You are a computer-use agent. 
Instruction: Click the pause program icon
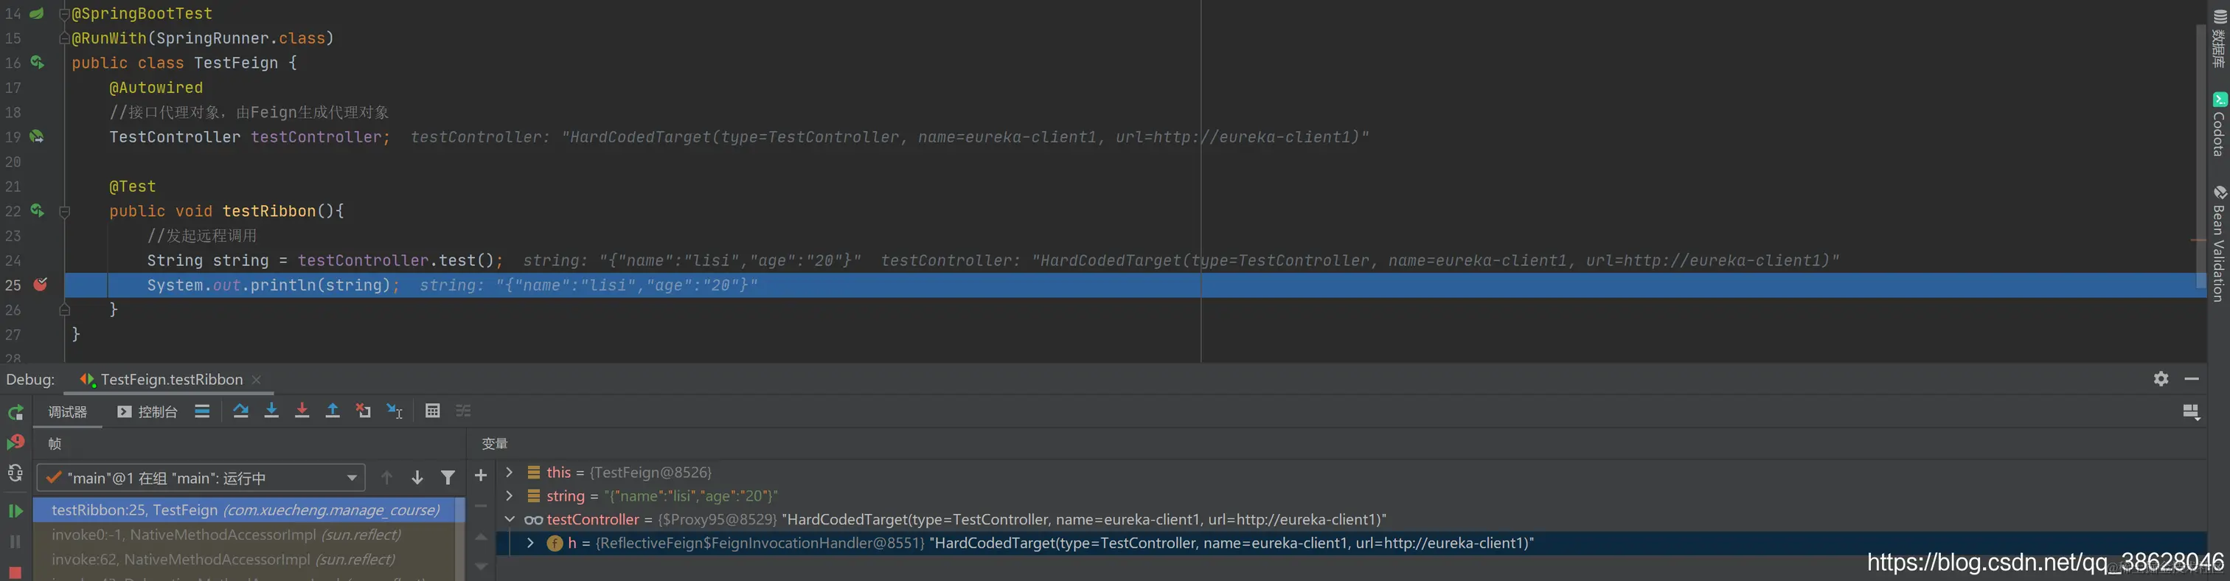point(15,541)
